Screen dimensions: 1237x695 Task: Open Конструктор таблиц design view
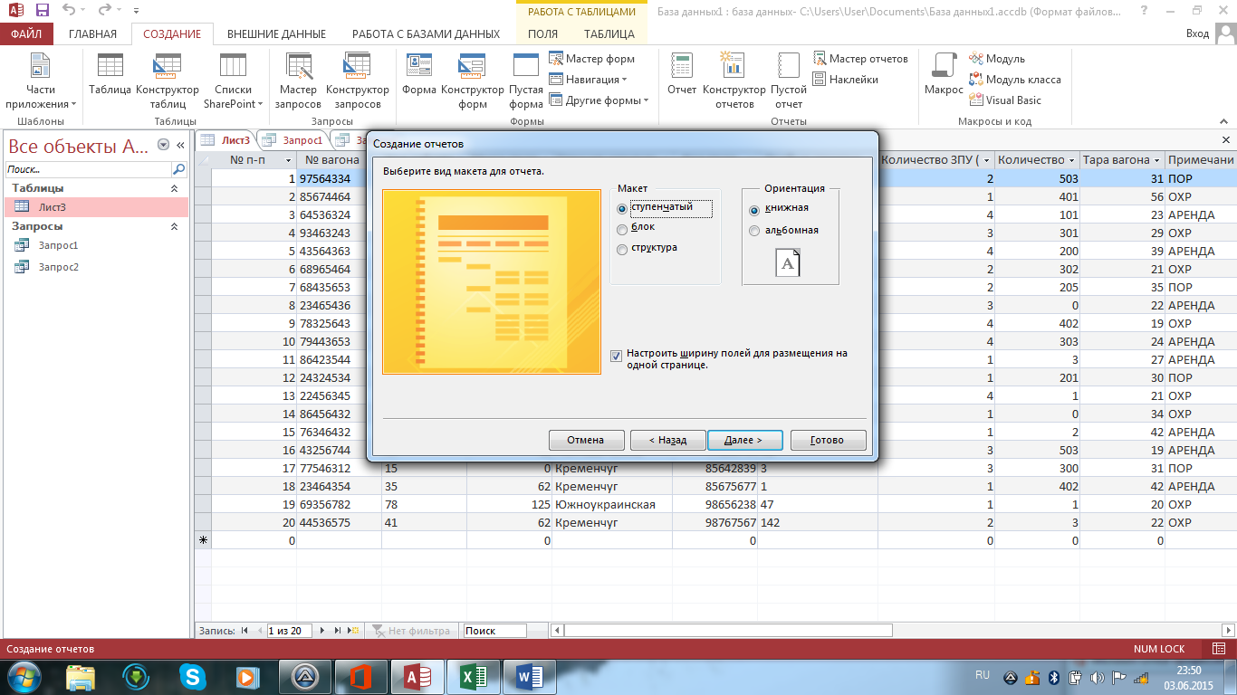(168, 81)
